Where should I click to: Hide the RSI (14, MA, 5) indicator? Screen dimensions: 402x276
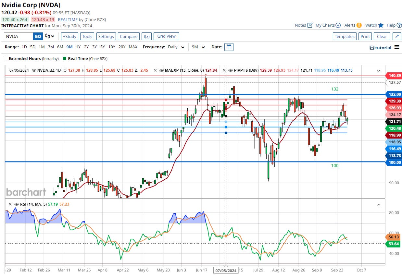[x=16, y=204]
